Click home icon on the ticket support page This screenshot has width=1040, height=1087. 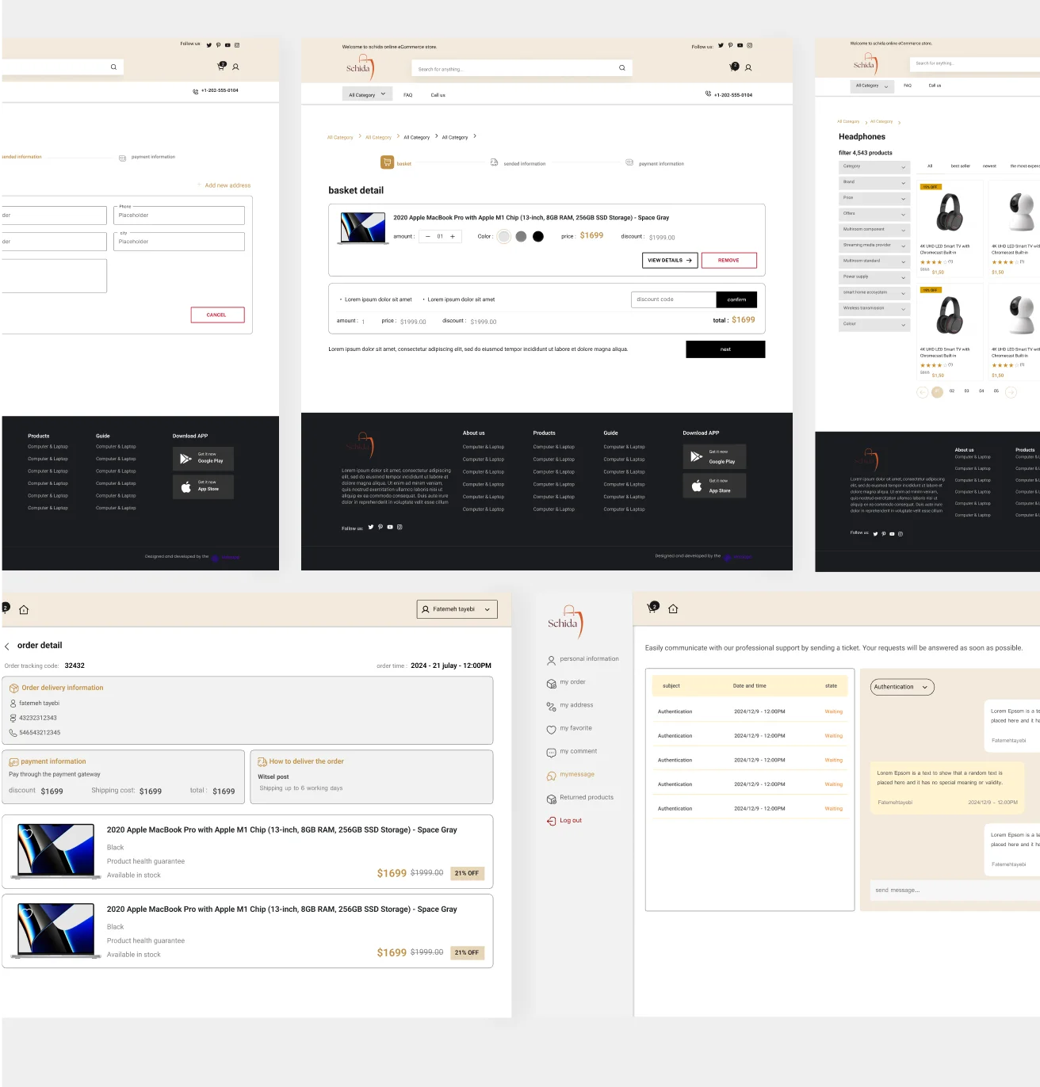673,609
